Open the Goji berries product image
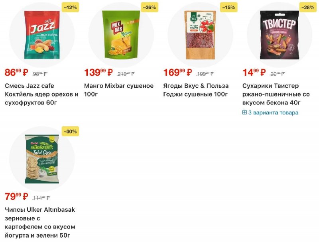The height and width of the screenshot is (242, 319). point(200,34)
